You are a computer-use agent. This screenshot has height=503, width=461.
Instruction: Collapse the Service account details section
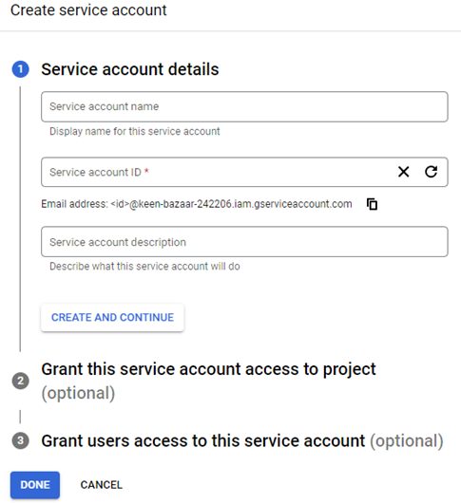[x=130, y=69]
